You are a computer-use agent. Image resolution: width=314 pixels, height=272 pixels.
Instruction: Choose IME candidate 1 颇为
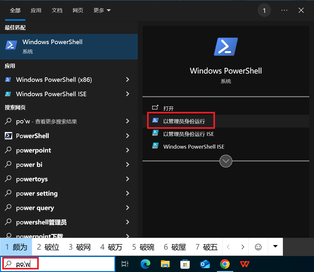tap(16, 247)
